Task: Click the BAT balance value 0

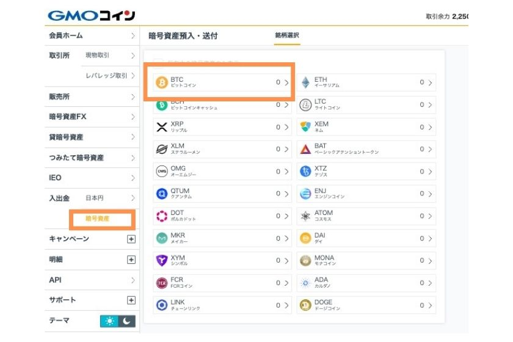Action: pos(422,149)
